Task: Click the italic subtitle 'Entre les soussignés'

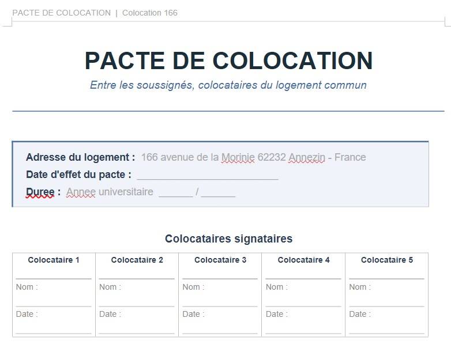Action: 141,85
